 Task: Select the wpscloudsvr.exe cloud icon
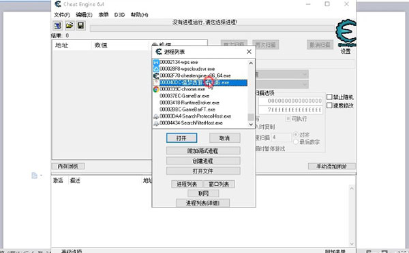click(156, 69)
